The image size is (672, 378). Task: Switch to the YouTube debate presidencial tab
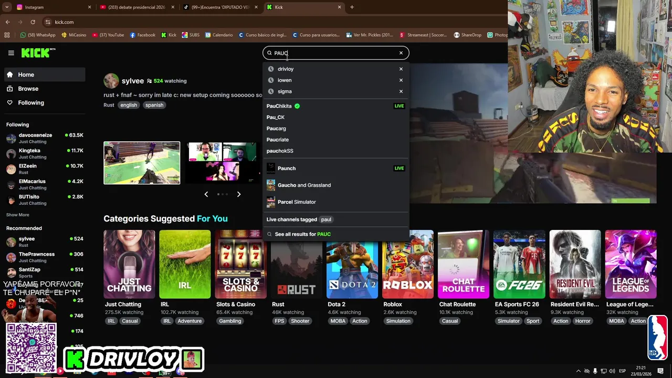(x=137, y=7)
